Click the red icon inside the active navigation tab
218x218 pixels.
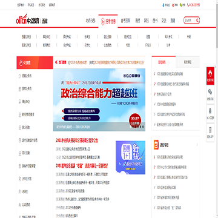click(x=102, y=21)
